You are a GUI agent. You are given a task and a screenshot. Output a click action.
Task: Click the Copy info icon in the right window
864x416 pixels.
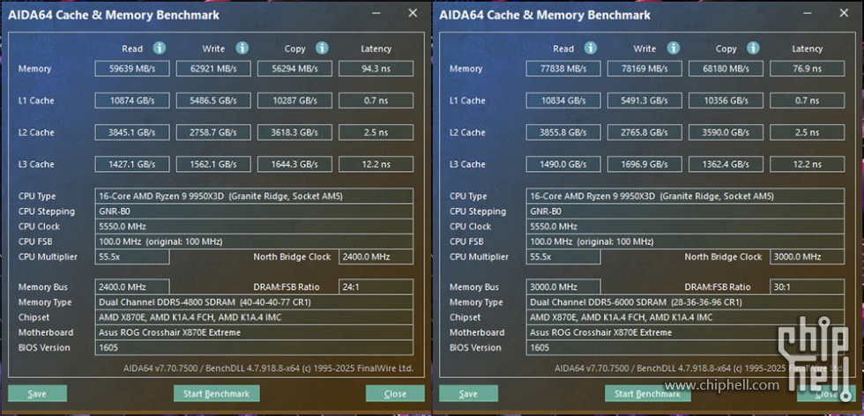(753, 48)
